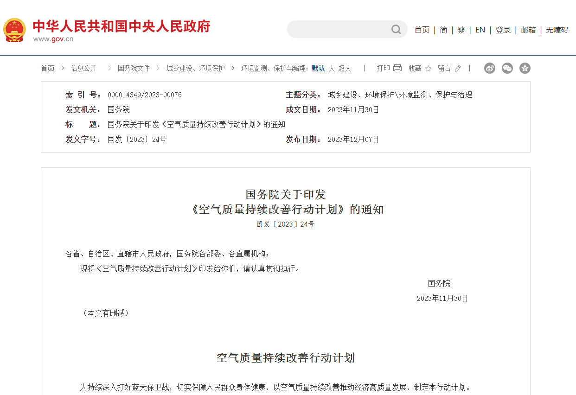Click the 环境监测、保护与治理 category link
576x395 pixels.
[x=272, y=68]
